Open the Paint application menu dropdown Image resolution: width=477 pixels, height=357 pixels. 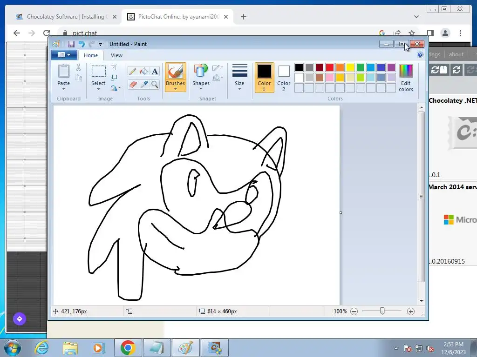[x=63, y=55]
